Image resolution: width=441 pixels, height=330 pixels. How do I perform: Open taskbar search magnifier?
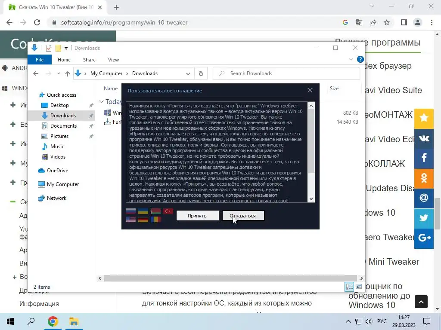pos(31,321)
